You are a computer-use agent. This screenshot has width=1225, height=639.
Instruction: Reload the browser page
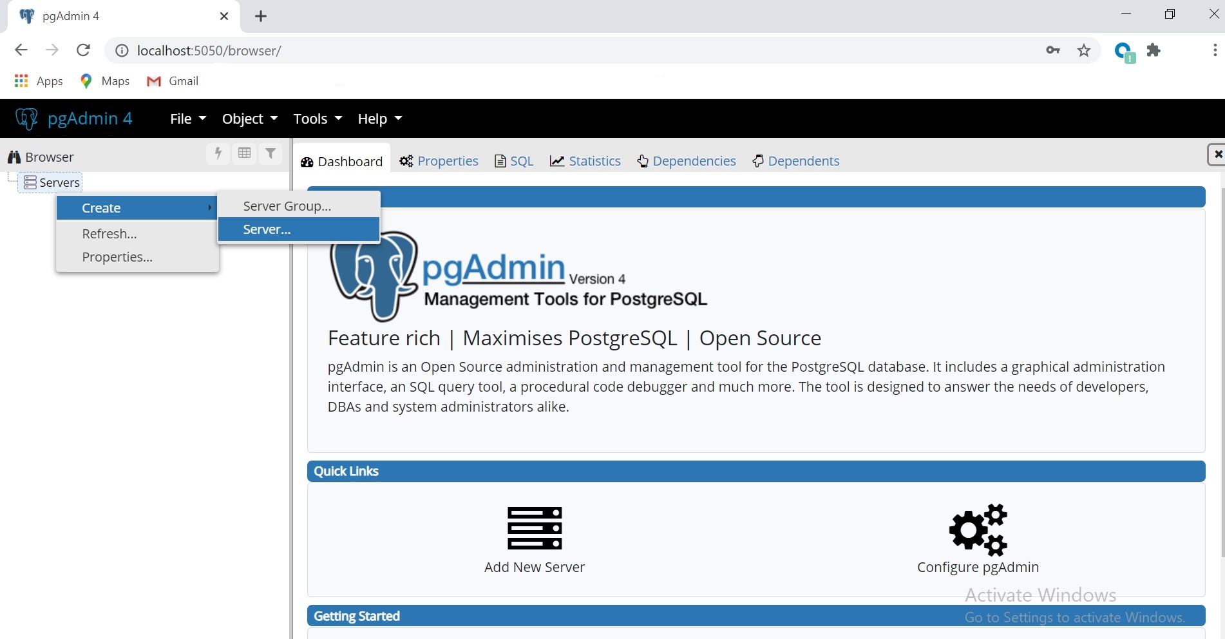pyautogui.click(x=83, y=50)
